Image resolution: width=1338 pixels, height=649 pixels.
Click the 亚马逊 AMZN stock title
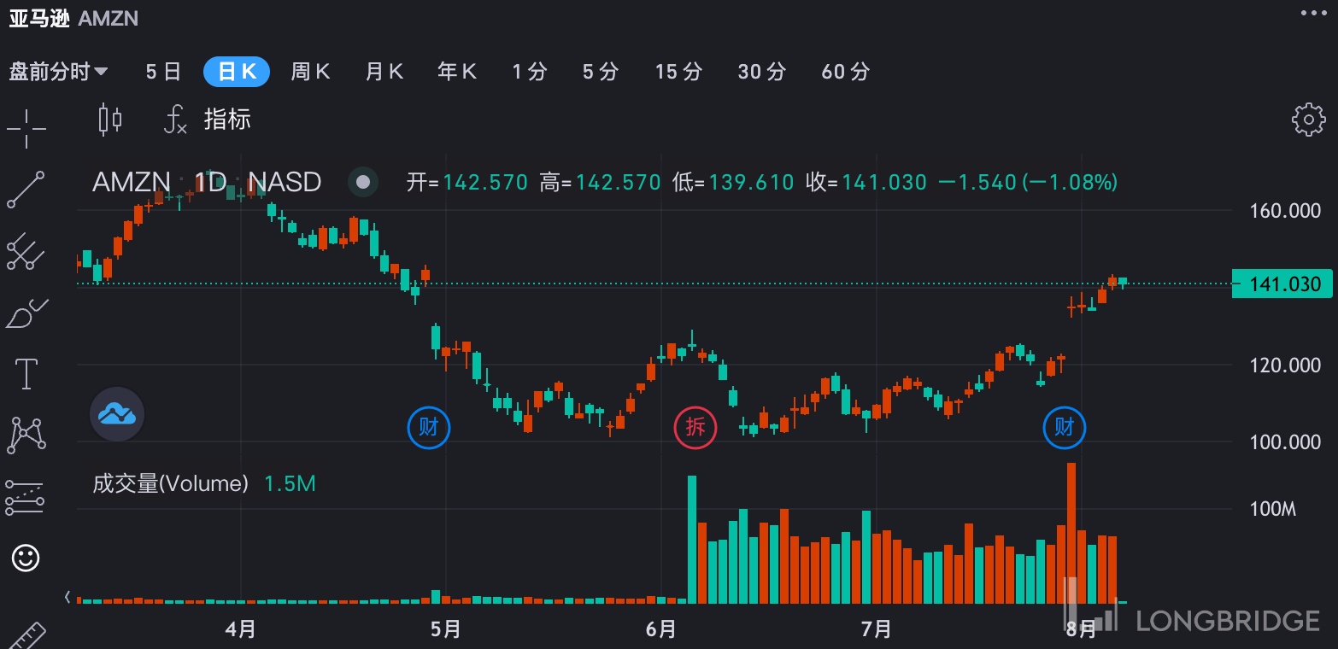[x=73, y=18]
